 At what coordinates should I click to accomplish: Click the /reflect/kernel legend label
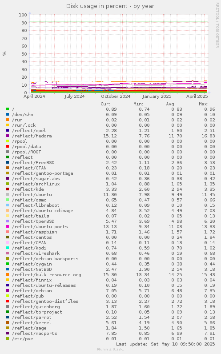tap(32, 322)
